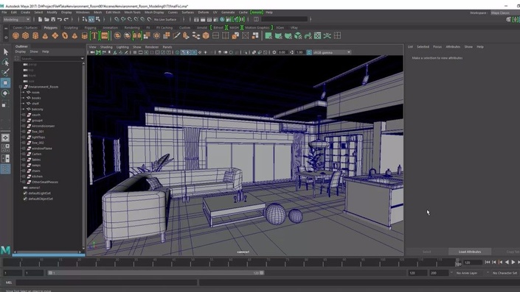This screenshot has width=520, height=292.
Task: Click go to start of playback range
Action: tap(487, 263)
